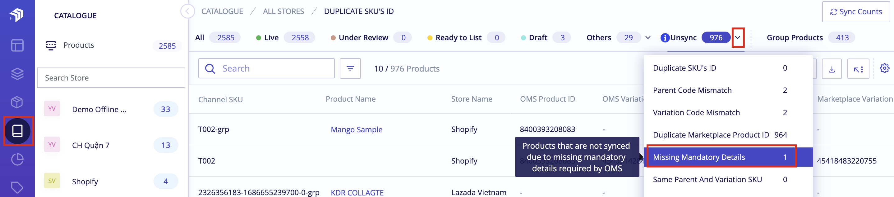Click the Product Name column header
Image resolution: width=894 pixels, height=197 pixels.
(351, 99)
